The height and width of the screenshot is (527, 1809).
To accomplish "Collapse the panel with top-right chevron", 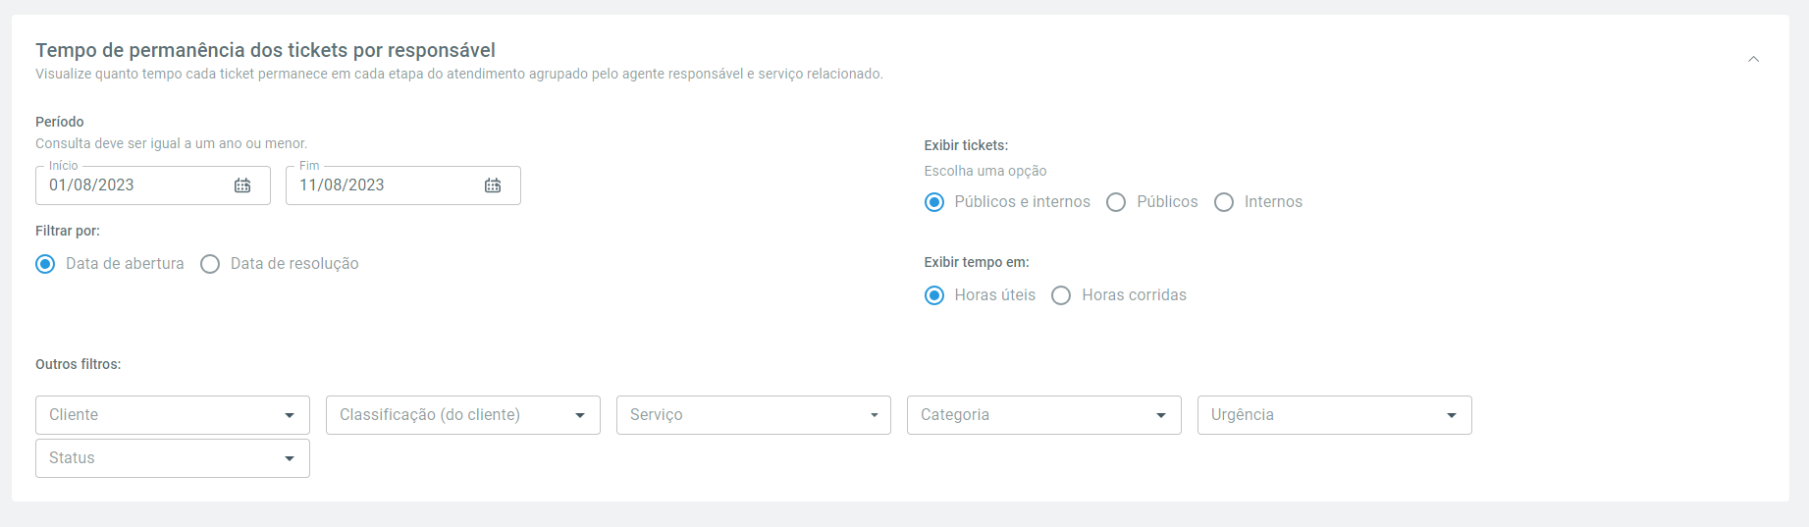I will point(1753,60).
